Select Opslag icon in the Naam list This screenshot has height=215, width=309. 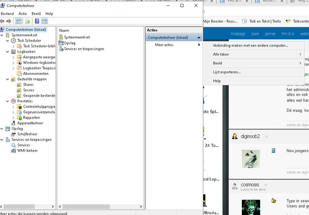61,43
